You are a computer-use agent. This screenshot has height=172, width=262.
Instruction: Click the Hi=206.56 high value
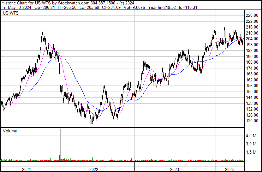[67, 7]
